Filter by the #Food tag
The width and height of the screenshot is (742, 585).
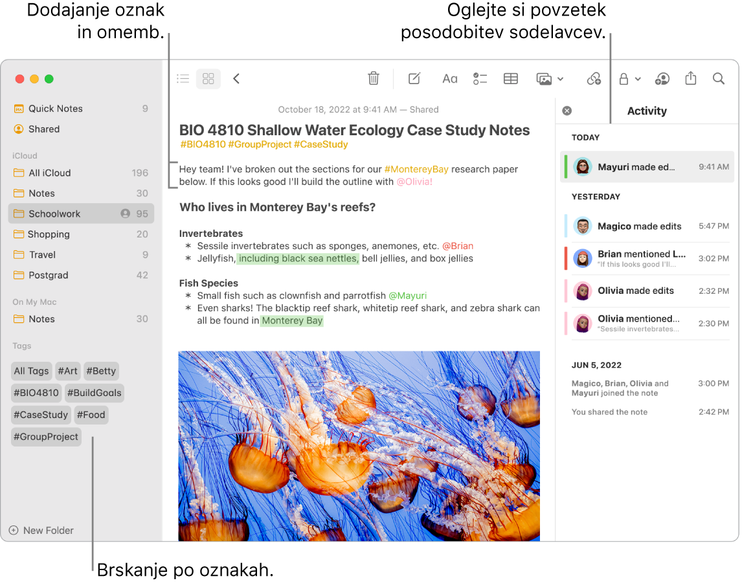coord(91,415)
